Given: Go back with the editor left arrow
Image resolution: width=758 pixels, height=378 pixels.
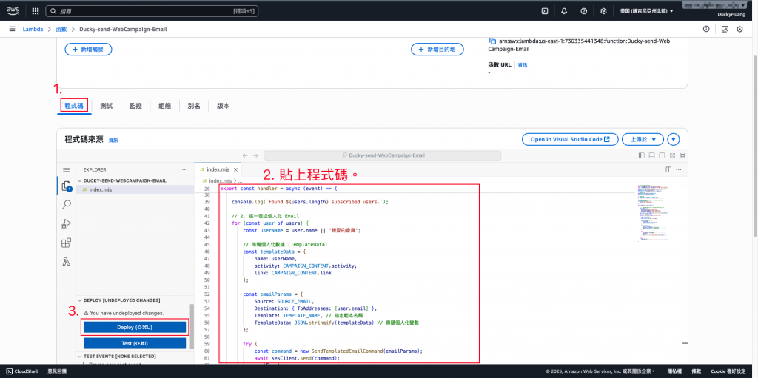Looking at the screenshot, I should click(245, 155).
